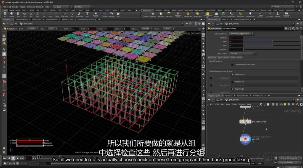Open the No cam dropdown
Viewport: 303px width, 168px height.
point(196,34)
